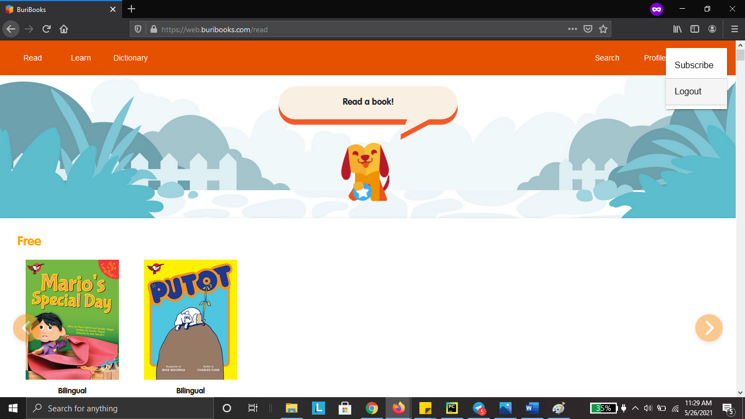Screen dimensions: 745x419
Task: Open the tracking protection shield panel
Action: pyautogui.click(x=138, y=29)
